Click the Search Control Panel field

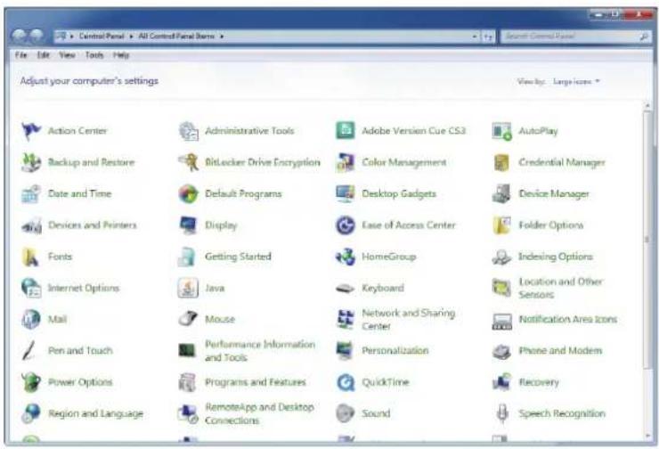point(575,37)
